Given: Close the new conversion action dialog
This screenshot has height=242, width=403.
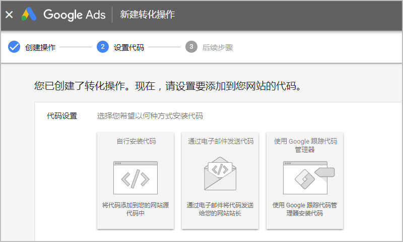Looking at the screenshot, I should click(x=9, y=15).
